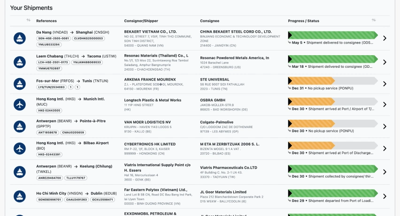
Task: Click reference tag SGNEBD996701
Action: [50, 200]
